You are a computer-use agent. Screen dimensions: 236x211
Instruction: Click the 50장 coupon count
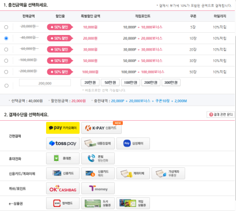[193, 72]
